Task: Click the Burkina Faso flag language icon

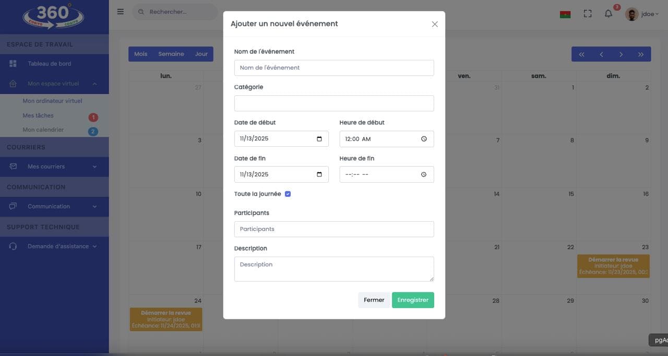Action: (x=565, y=14)
